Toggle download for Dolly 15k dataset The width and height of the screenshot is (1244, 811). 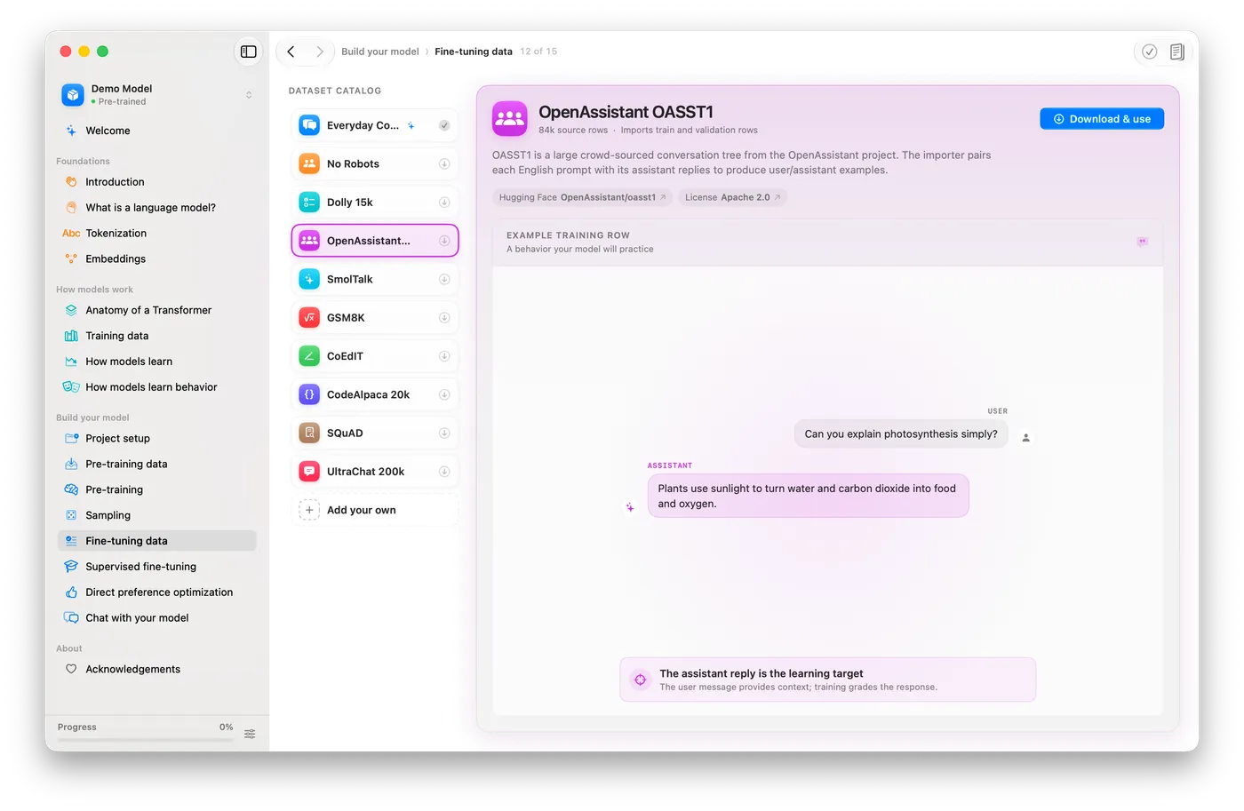(444, 203)
